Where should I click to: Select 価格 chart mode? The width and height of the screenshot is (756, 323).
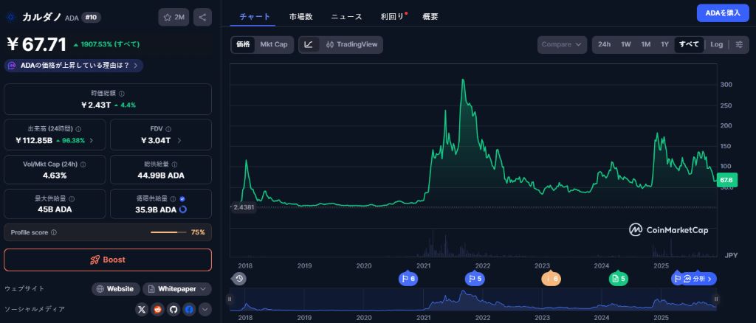[243, 45]
